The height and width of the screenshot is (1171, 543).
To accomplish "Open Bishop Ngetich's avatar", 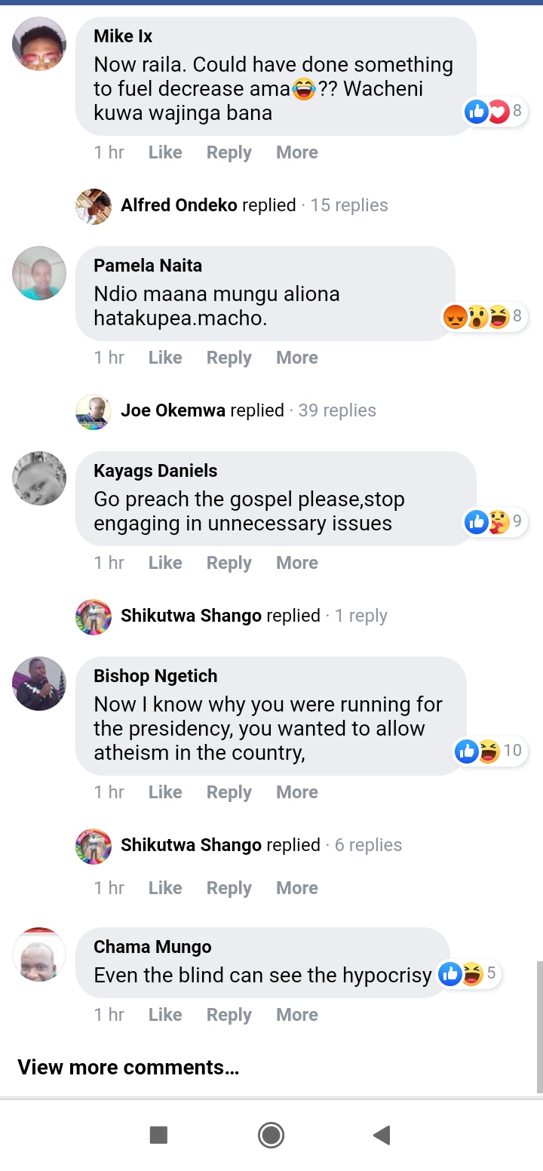I will pyautogui.click(x=39, y=684).
